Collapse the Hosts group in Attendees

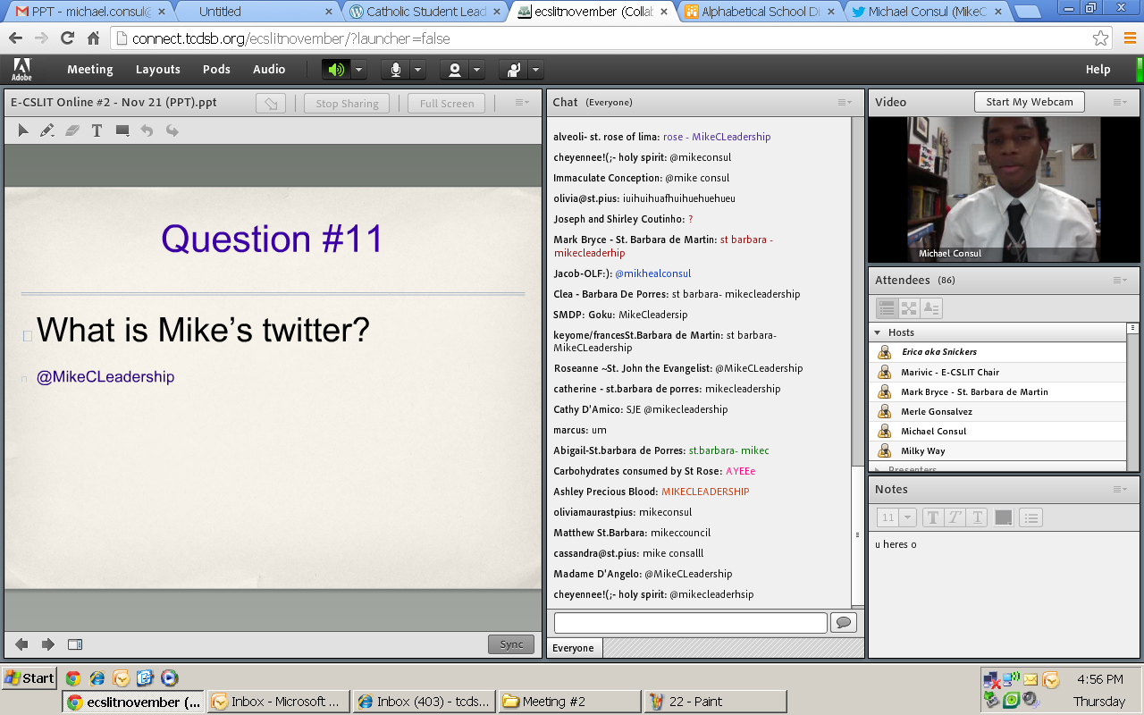click(877, 332)
